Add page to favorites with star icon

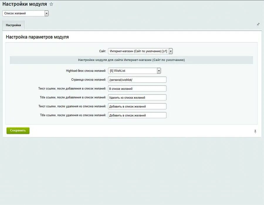pos(51,4)
